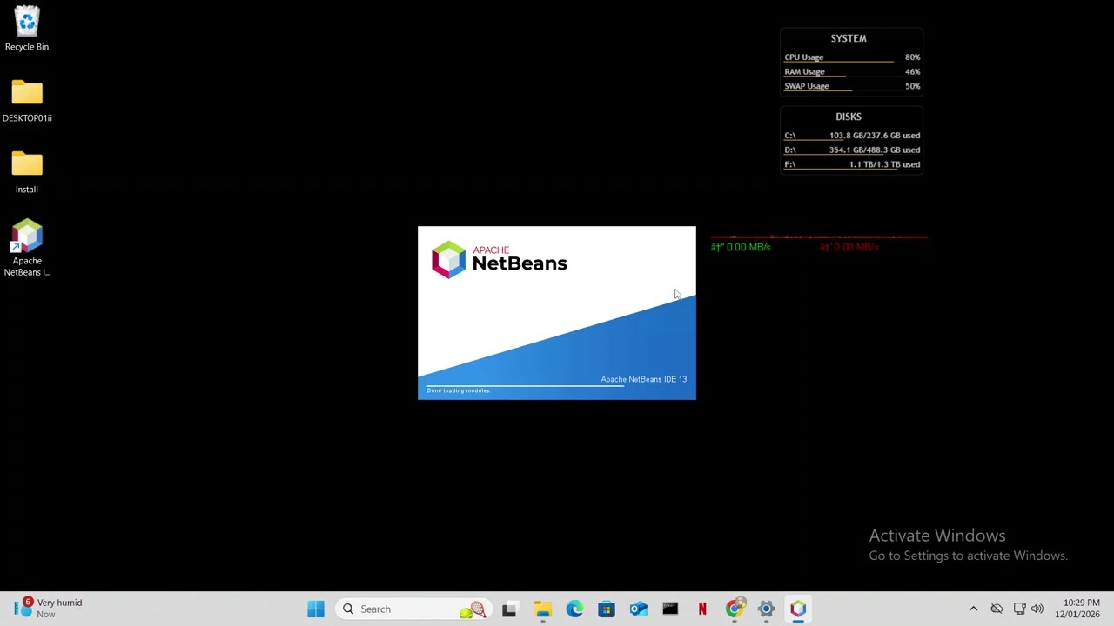Click the C:\ disk row in the DISKS widget

851,136
